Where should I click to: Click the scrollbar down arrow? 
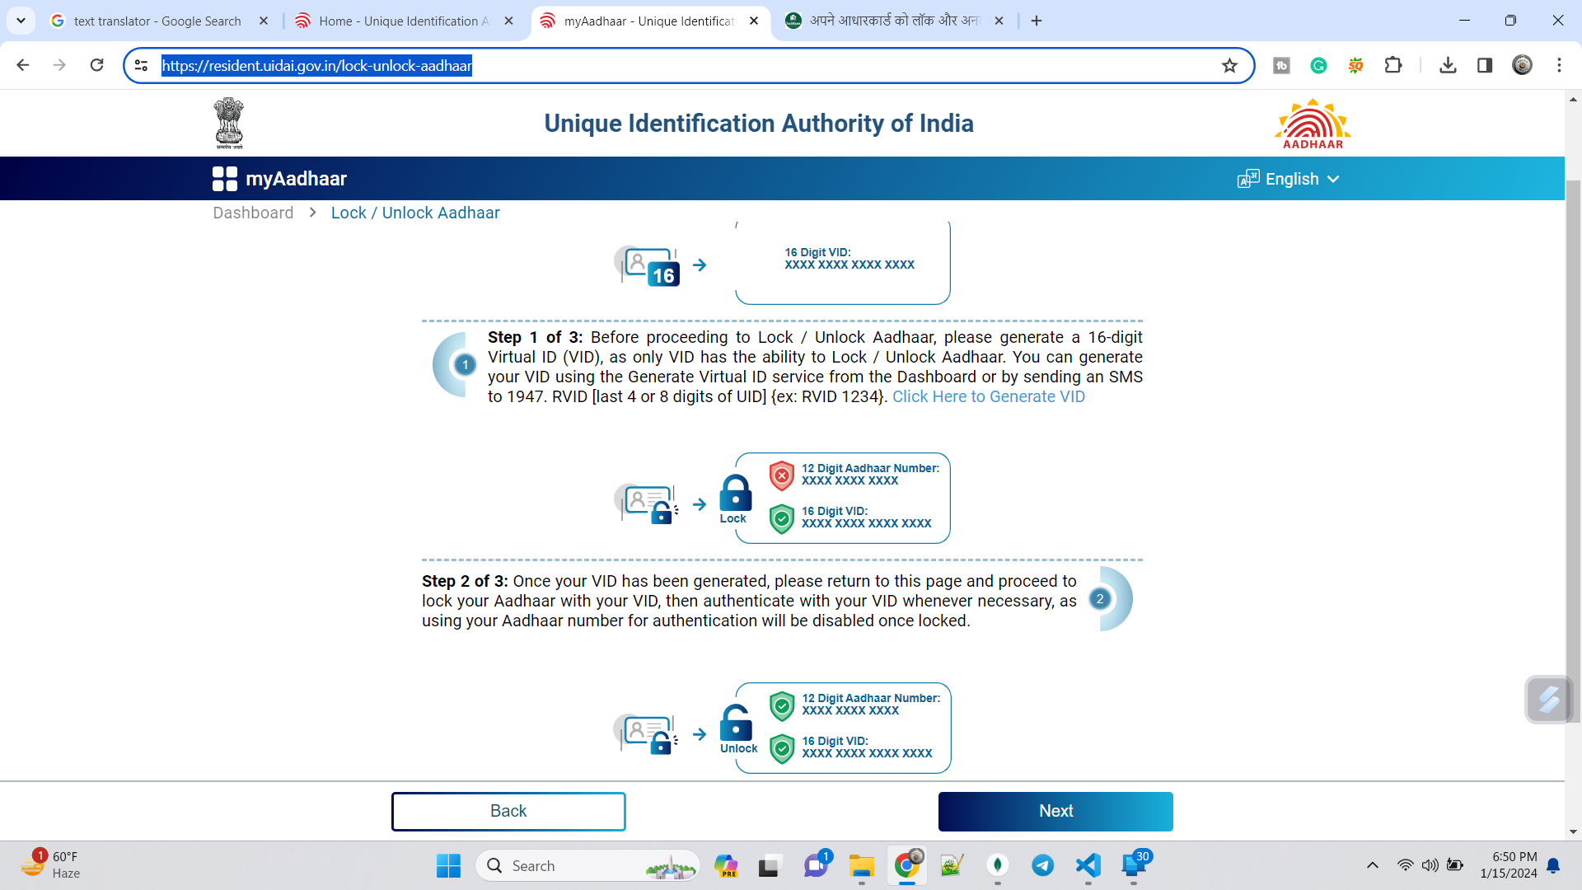[x=1573, y=831]
